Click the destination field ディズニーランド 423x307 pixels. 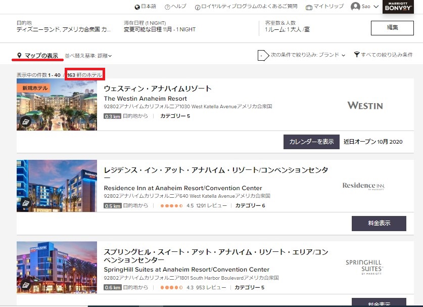coord(64,30)
